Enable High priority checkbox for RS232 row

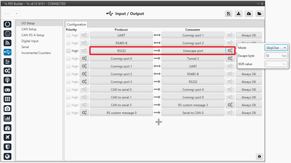pyautogui.click(x=68, y=51)
